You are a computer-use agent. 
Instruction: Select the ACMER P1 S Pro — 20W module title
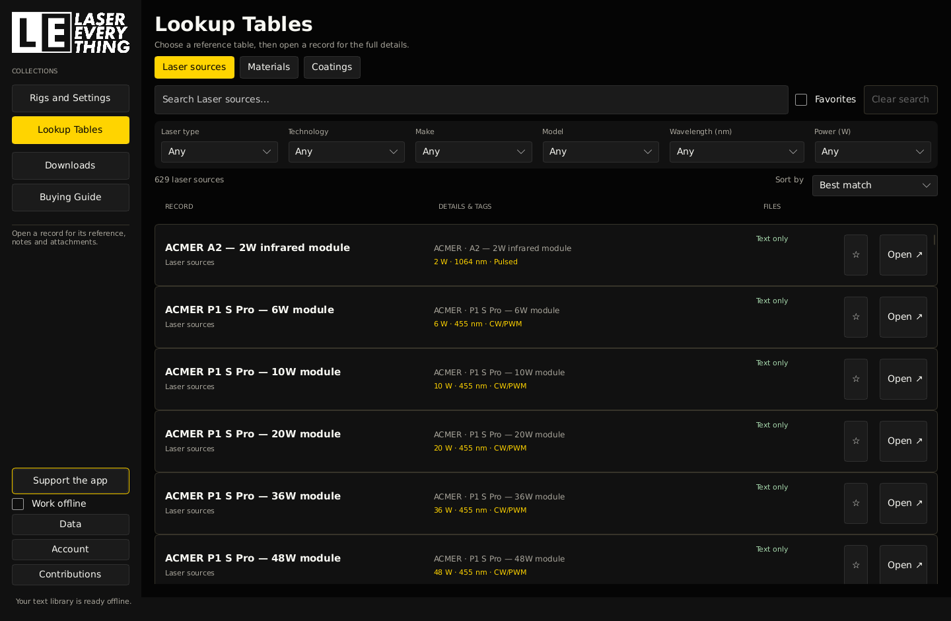tap(253, 434)
